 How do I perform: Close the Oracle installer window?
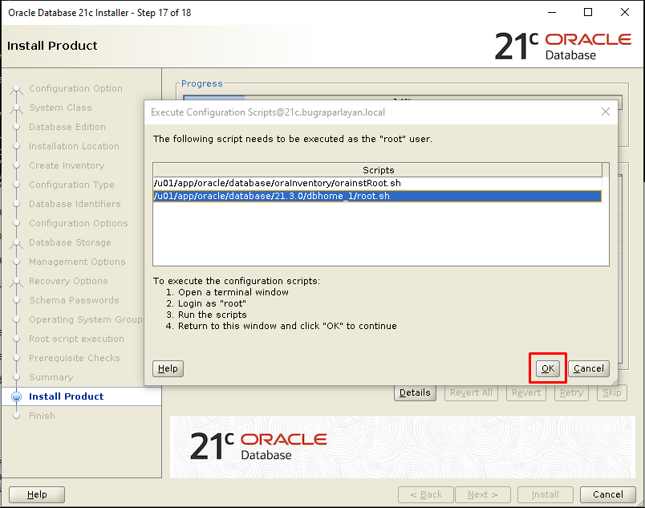pos(625,13)
